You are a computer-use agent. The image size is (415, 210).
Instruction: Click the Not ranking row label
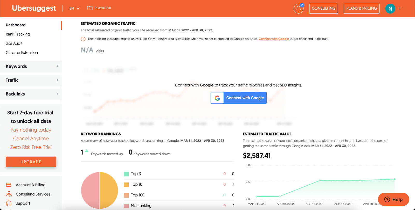[x=141, y=206]
